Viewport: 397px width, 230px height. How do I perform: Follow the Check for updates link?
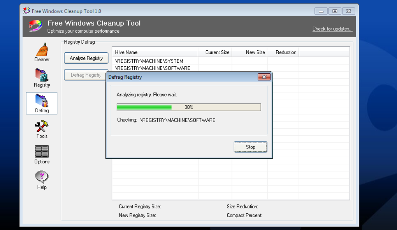click(332, 29)
